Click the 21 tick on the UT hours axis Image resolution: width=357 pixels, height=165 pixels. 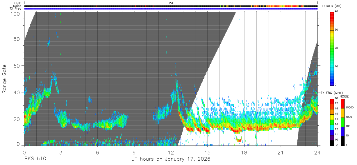tap(281, 152)
